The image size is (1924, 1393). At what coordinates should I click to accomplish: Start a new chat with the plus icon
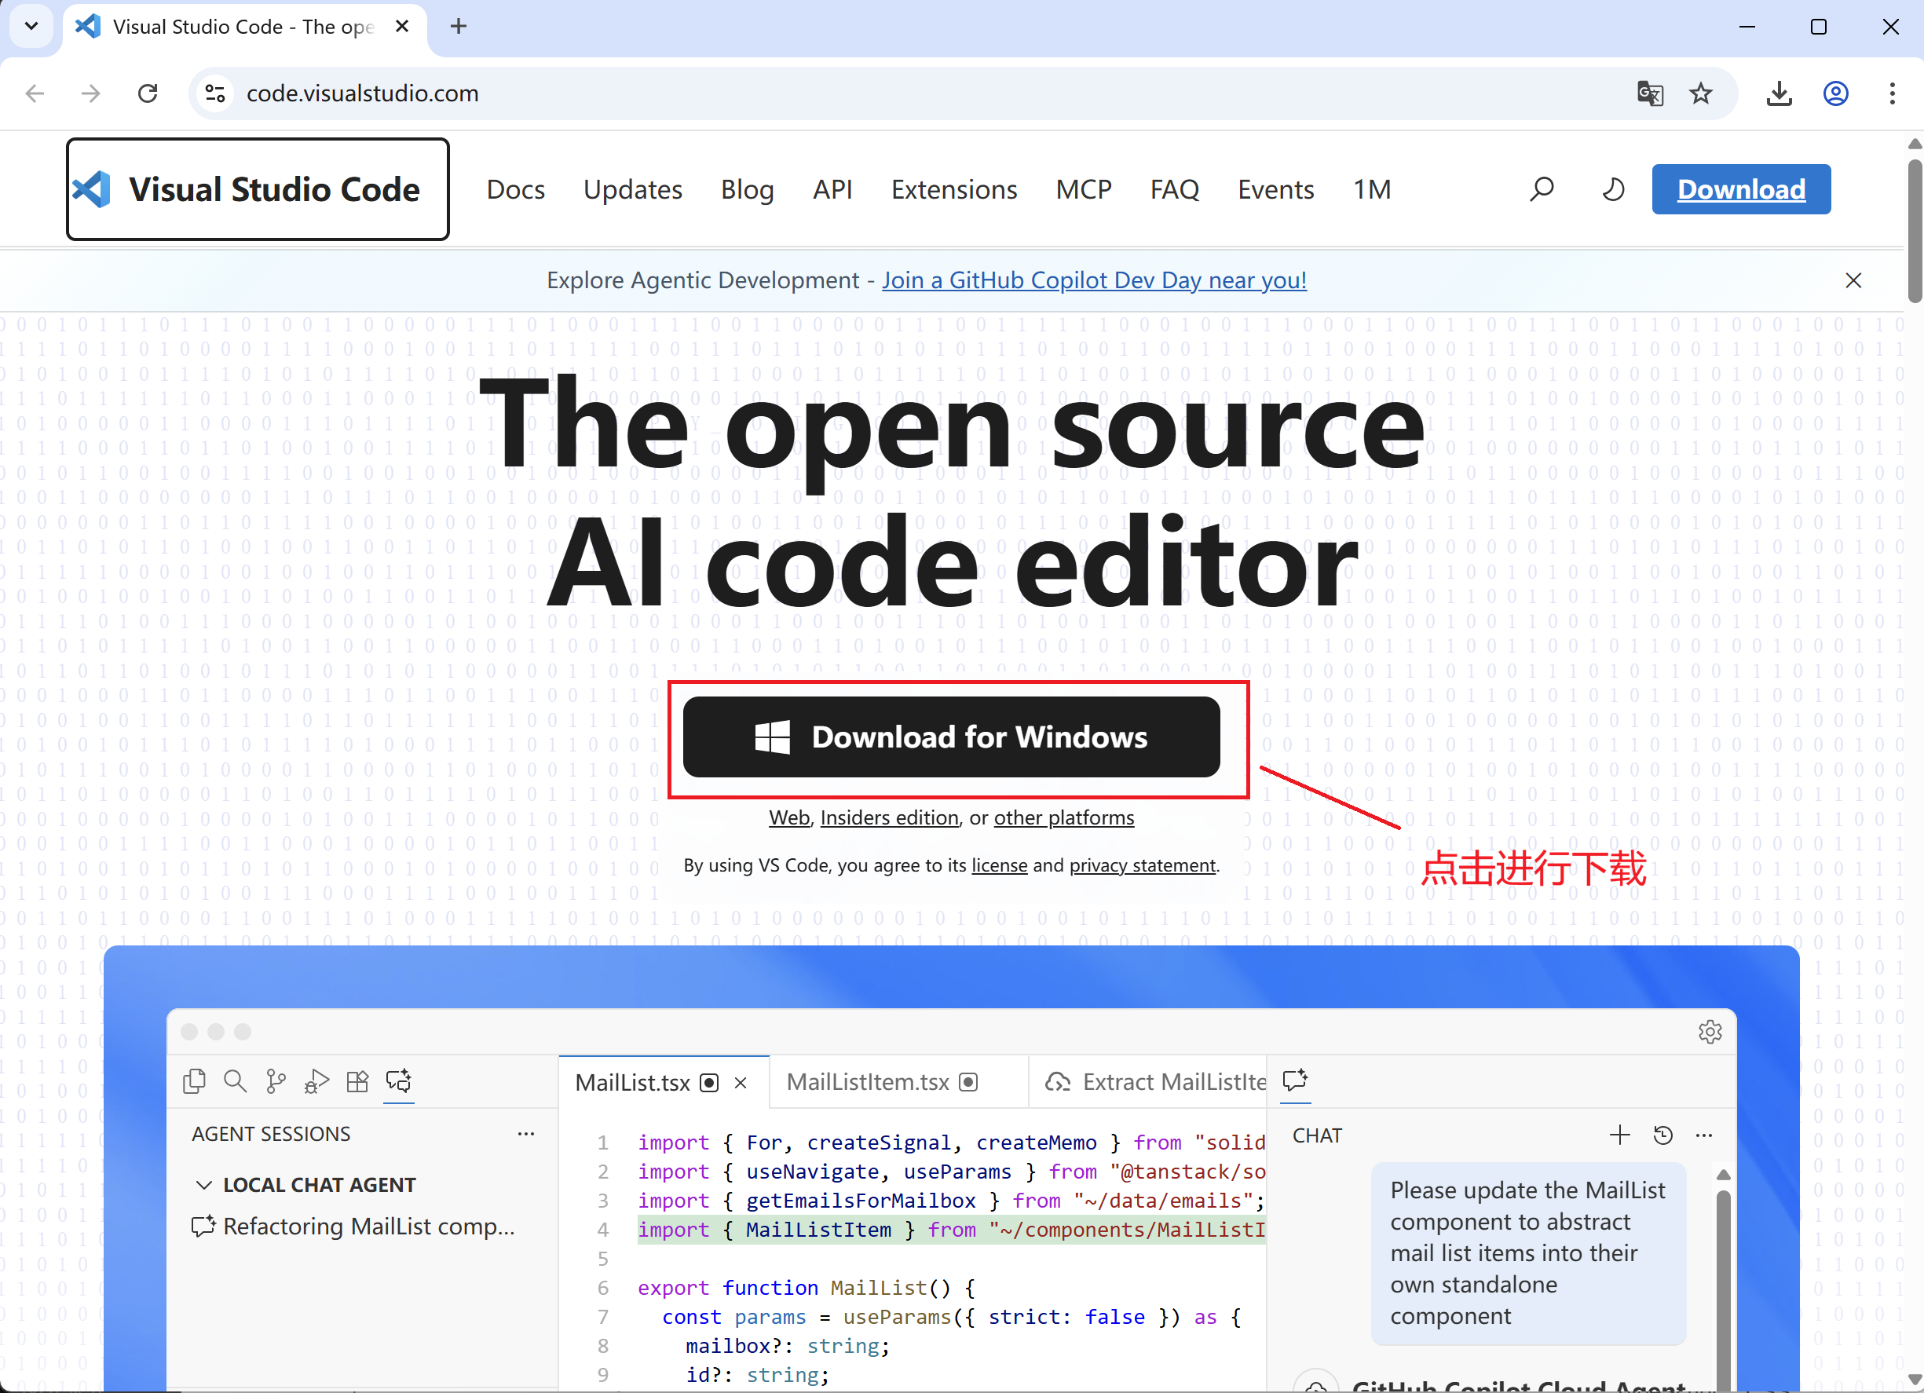coord(1619,1134)
